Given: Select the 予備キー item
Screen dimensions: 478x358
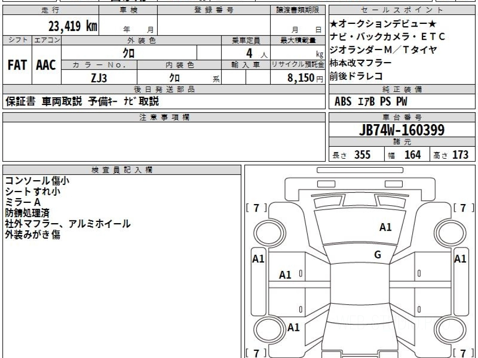Looking at the screenshot, I should [x=102, y=101].
